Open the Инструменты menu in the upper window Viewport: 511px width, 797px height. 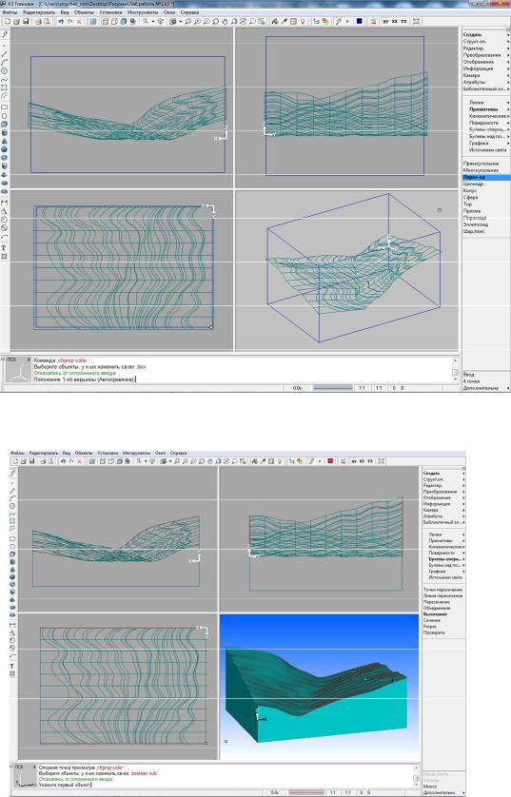point(143,11)
